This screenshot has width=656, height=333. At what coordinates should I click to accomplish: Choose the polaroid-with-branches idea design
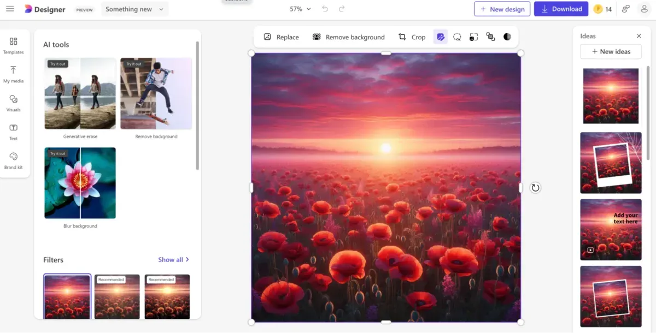pyautogui.click(x=611, y=163)
